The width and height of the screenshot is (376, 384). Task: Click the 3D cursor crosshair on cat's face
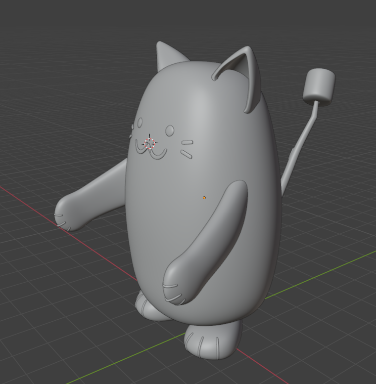[150, 143]
